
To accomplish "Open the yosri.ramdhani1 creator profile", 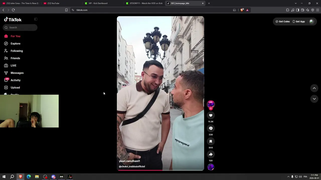I will click(129, 161).
